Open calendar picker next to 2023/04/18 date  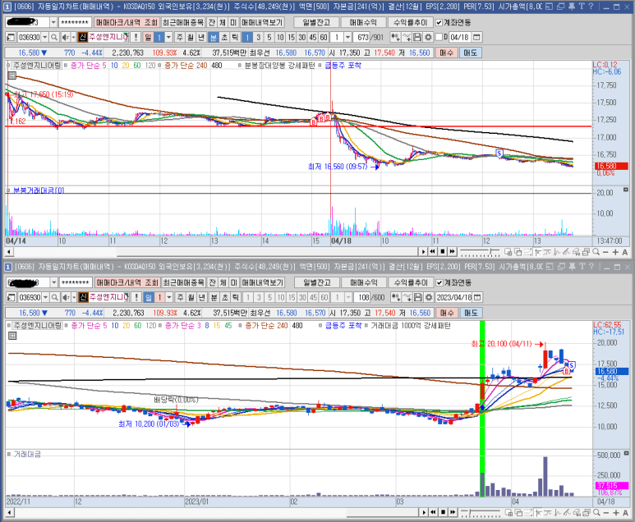477,297
